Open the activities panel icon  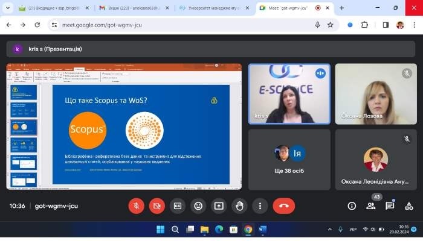(408, 206)
